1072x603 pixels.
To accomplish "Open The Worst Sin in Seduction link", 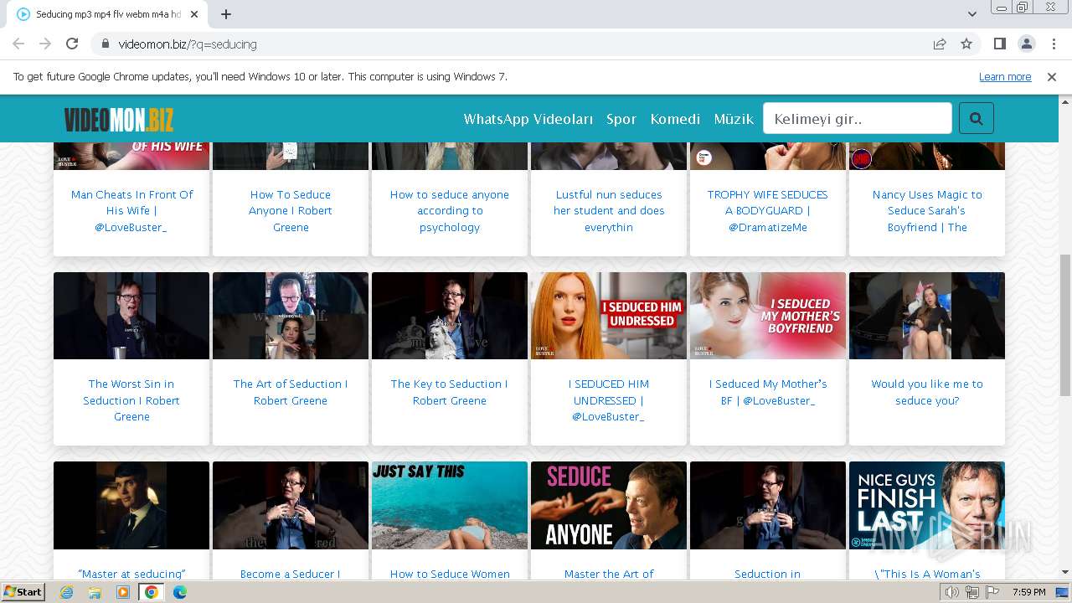I will click(131, 400).
